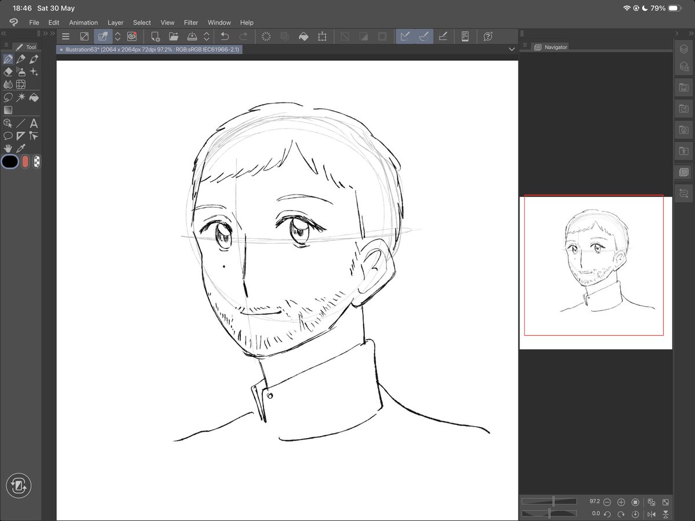Flip navigator view horizontally

coord(652,514)
